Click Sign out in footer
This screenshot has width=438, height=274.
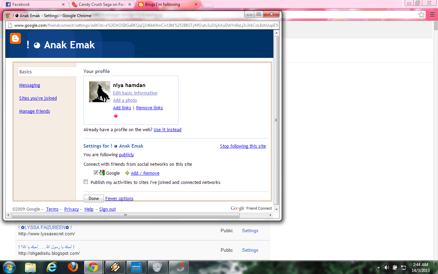tap(107, 209)
